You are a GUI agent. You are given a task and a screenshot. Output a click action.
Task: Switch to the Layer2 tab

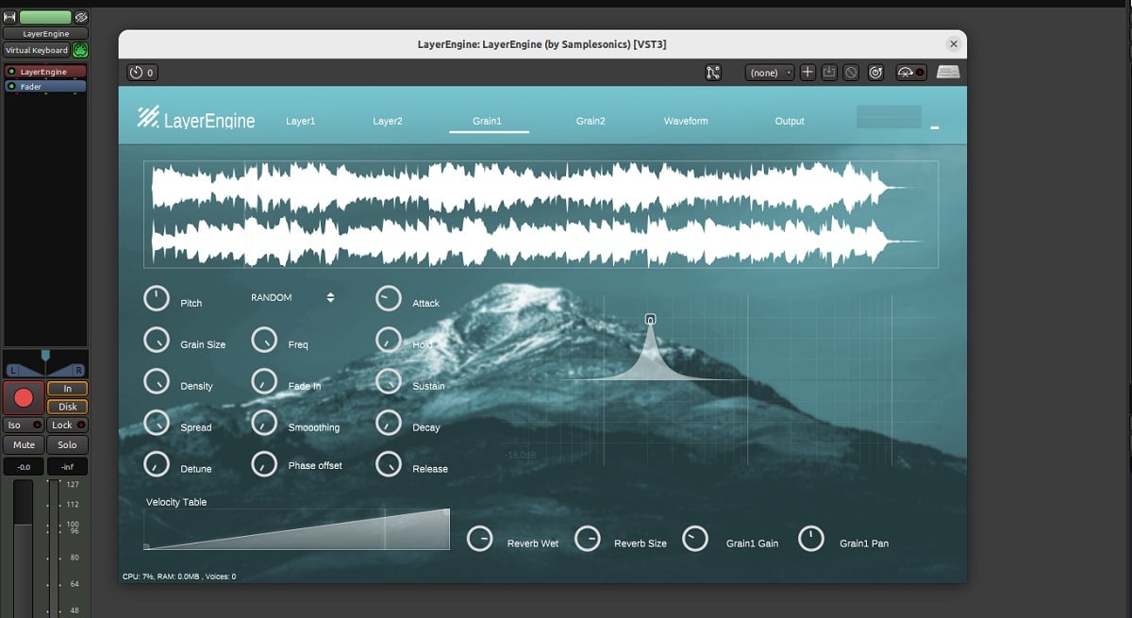388,121
